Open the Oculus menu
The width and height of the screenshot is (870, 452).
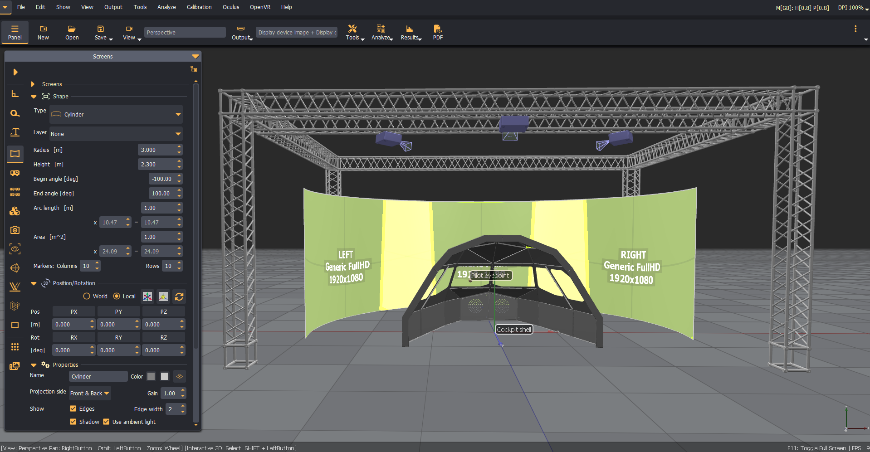click(231, 7)
